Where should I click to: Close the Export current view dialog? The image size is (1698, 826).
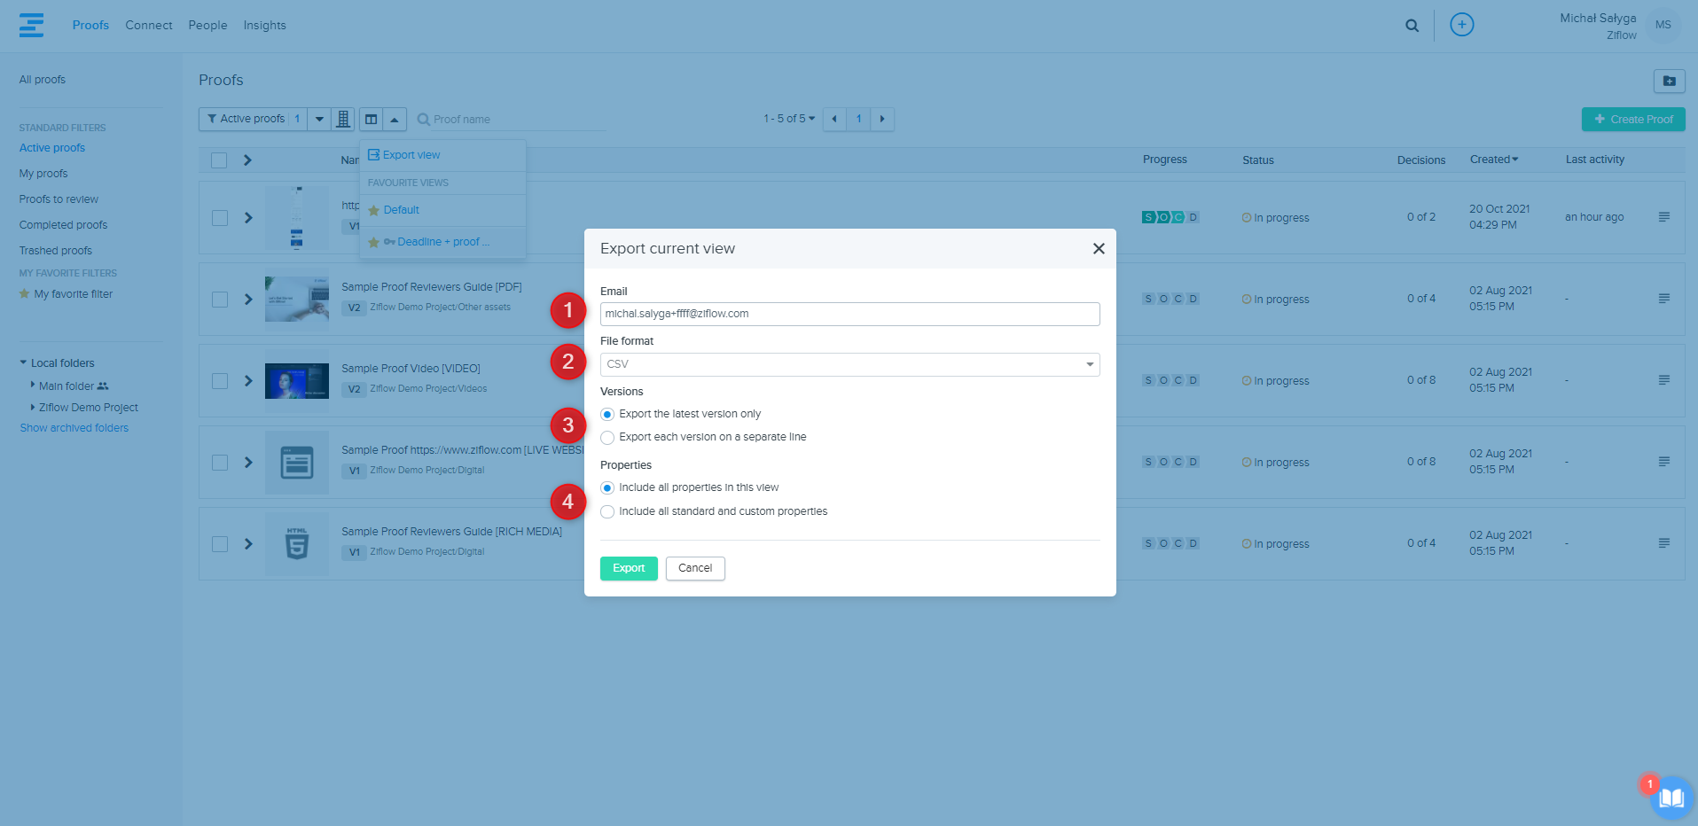pyautogui.click(x=1098, y=249)
